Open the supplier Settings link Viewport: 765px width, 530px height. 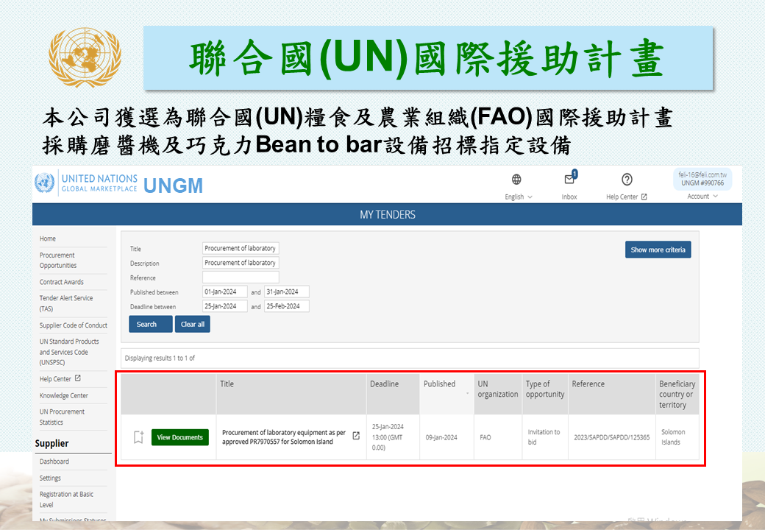(50, 478)
